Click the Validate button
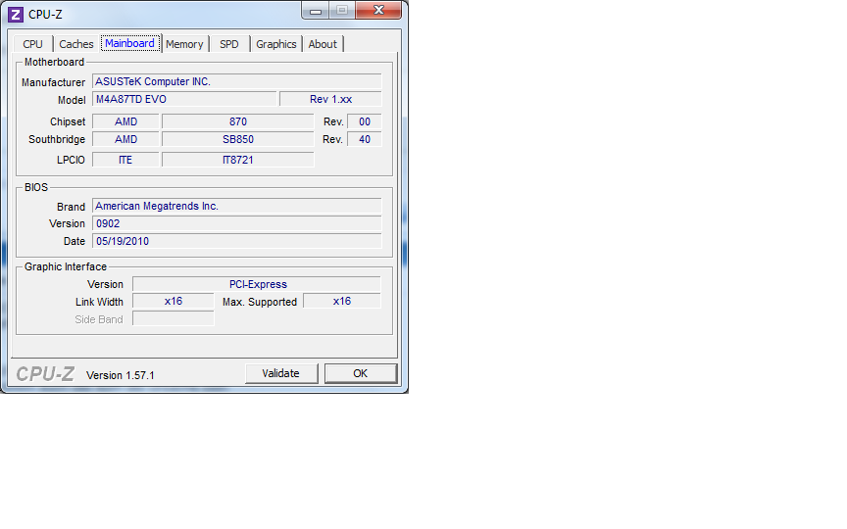This screenshot has height=529, width=847. (281, 373)
